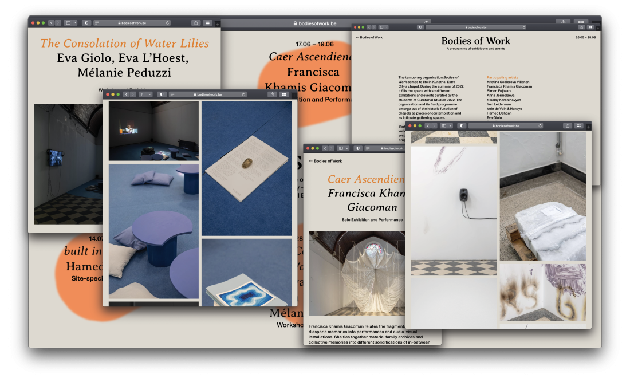
Task: Open the dark room projection photo
Action: 153,131
